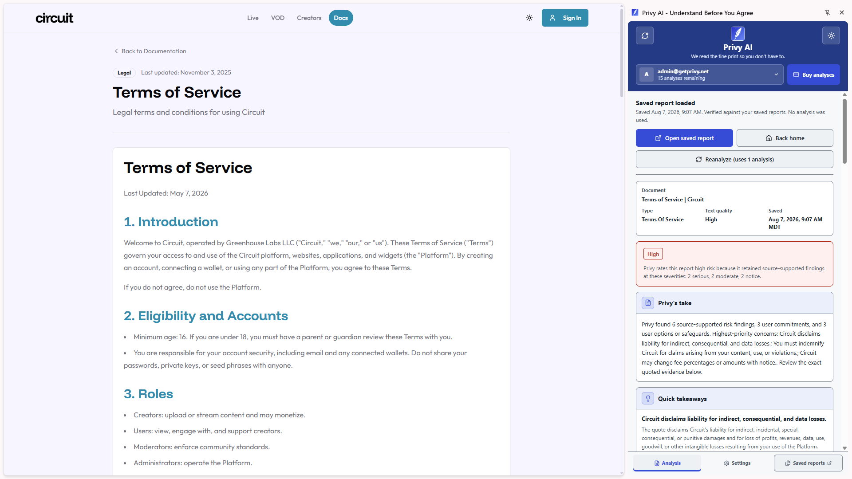Switch to the Analysis tab
Image resolution: width=852 pixels, height=479 pixels.
click(667, 463)
